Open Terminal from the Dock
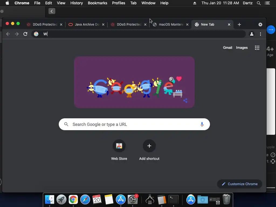Image resolution: width=276 pixels, height=207 pixels. (x=174, y=199)
